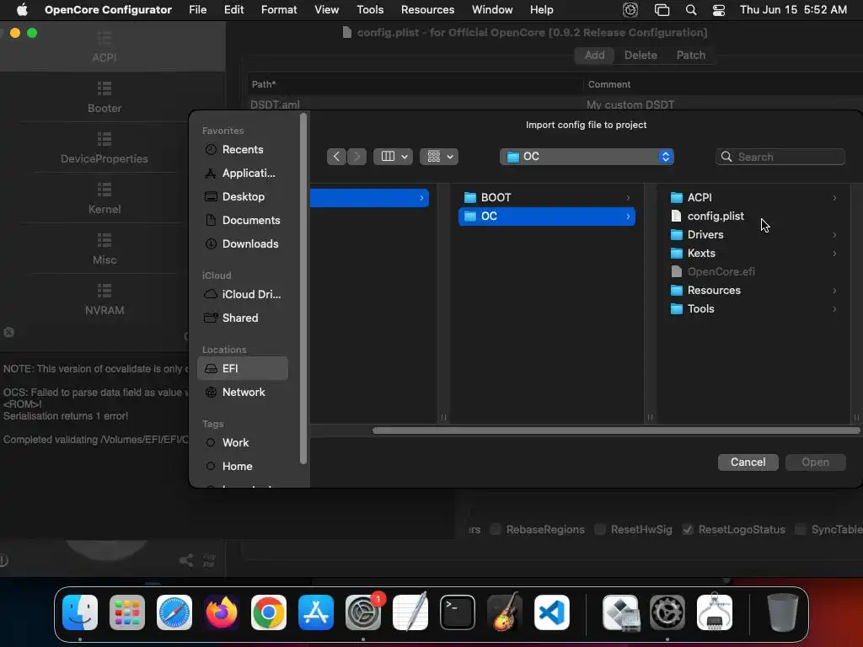Expand the Kexts folder
The image size is (863, 647).
tap(834, 254)
